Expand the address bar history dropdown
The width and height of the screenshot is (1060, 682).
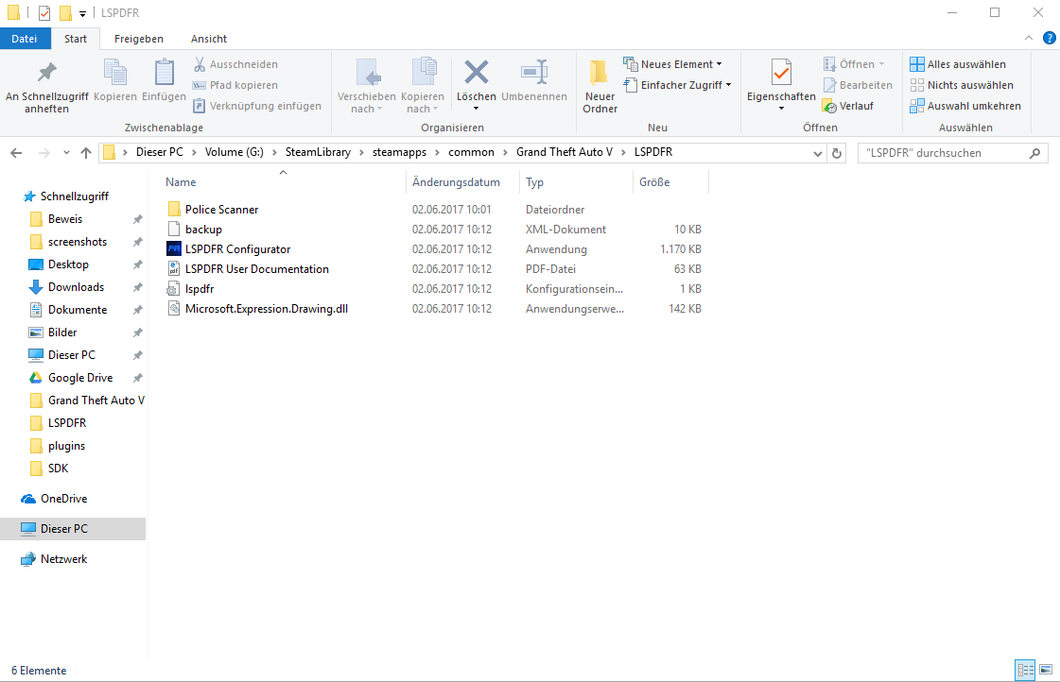pyautogui.click(x=817, y=152)
